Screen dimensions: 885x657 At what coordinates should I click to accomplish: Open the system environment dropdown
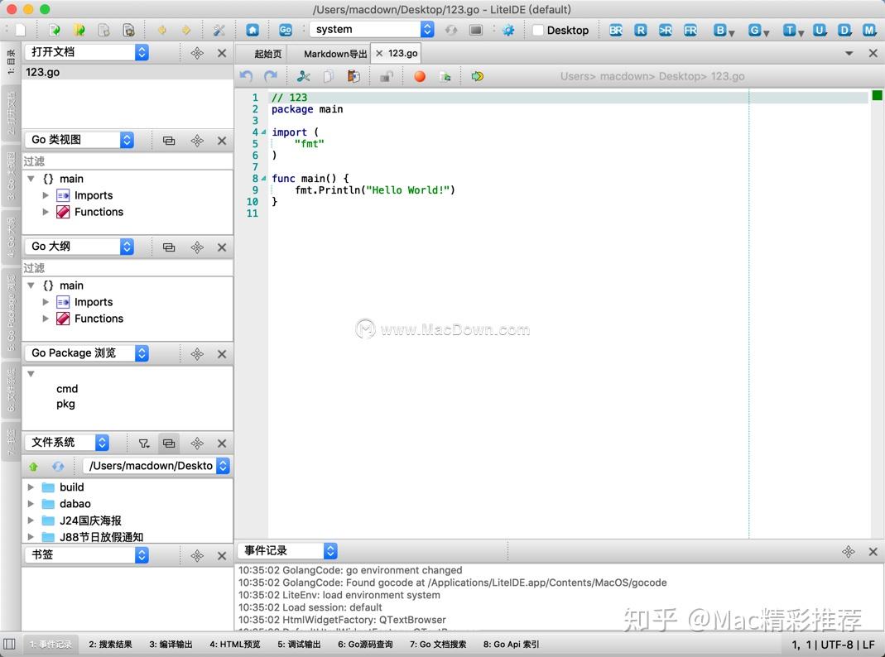(x=373, y=29)
